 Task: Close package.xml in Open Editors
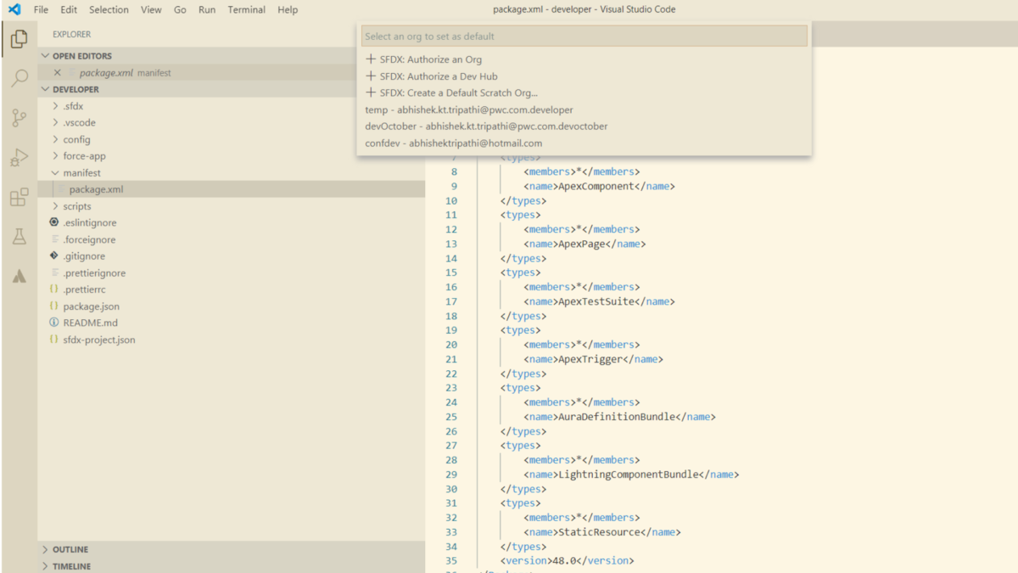point(58,73)
